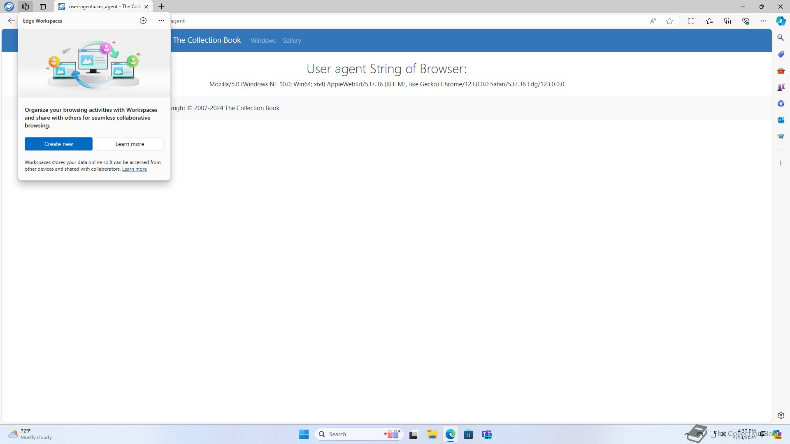Click the Learn more button
Screen dimensions: 790x444
tap(130, 144)
